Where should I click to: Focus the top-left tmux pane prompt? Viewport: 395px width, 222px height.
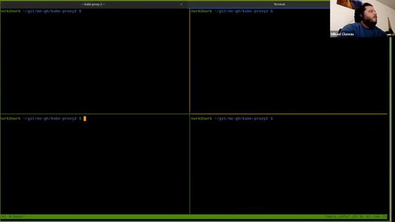(41, 11)
